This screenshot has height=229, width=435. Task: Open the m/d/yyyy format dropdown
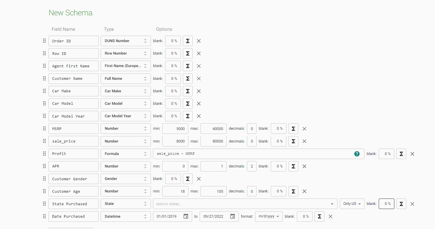click(x=269, y=216)
